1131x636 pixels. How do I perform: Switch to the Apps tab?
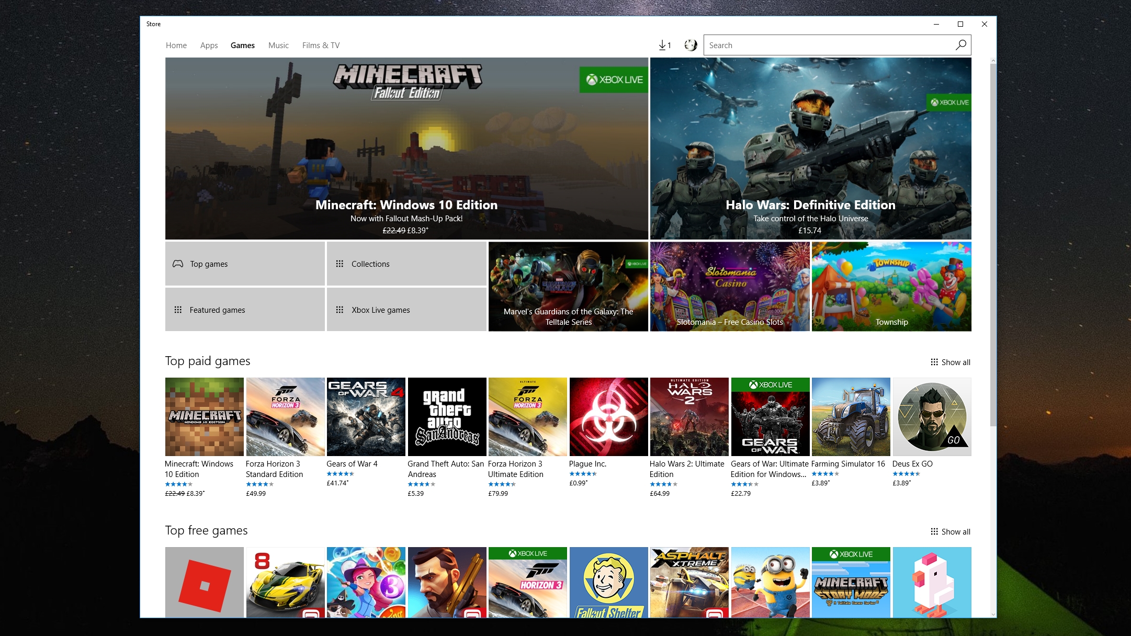[209, 46]
